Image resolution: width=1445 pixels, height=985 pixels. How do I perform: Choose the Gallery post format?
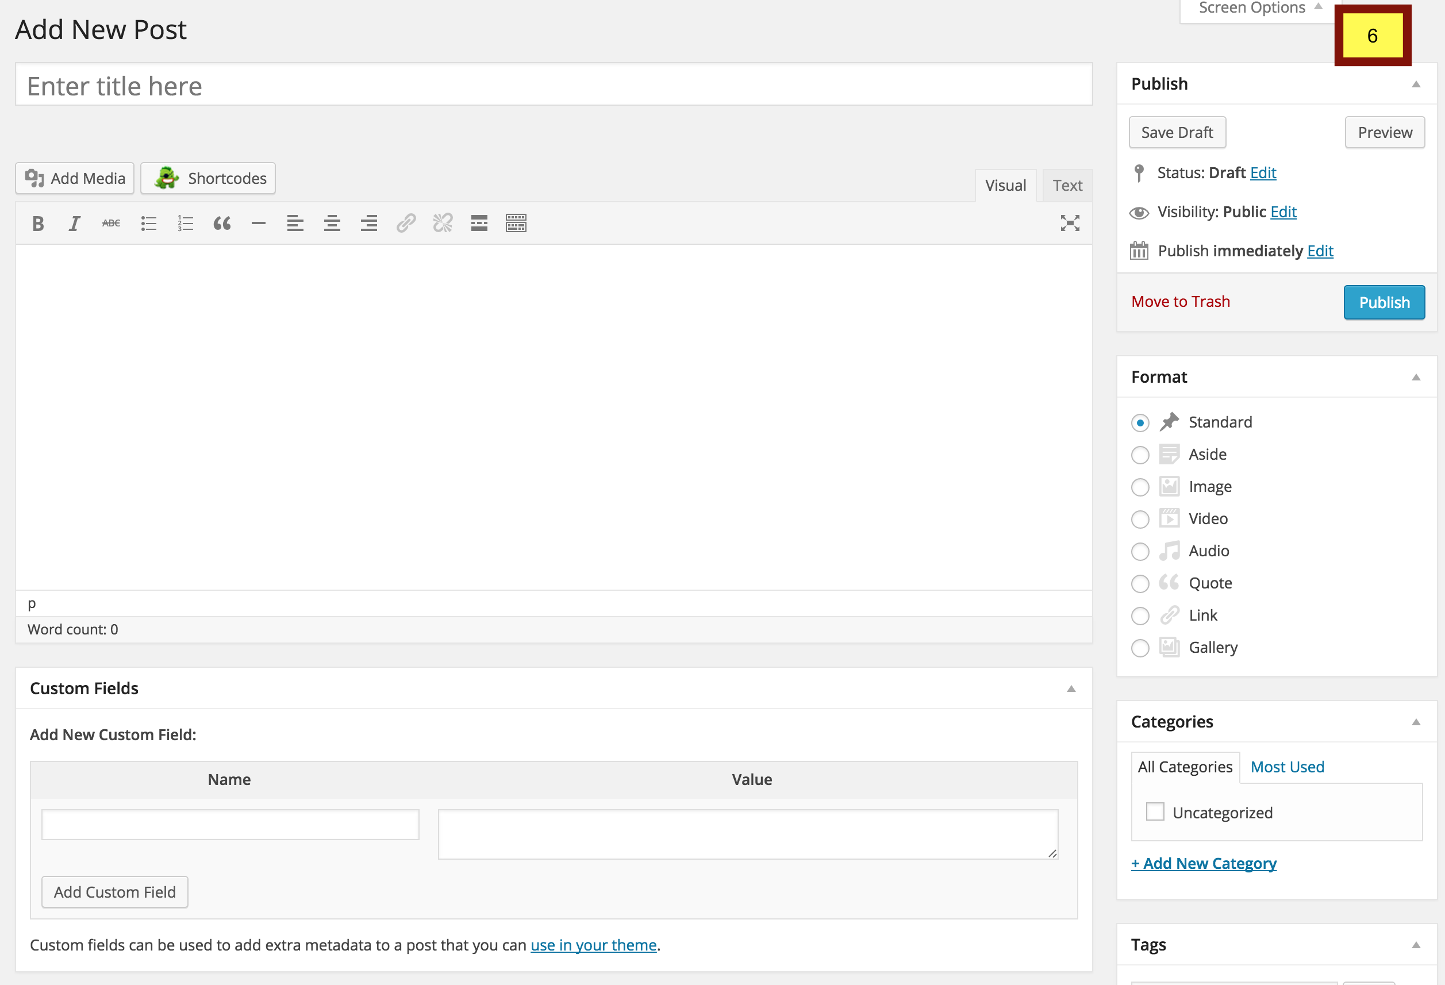pyautogui.click(x=1140, y=648)
